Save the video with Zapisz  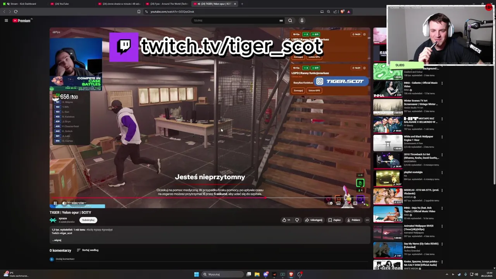[334, 220]
